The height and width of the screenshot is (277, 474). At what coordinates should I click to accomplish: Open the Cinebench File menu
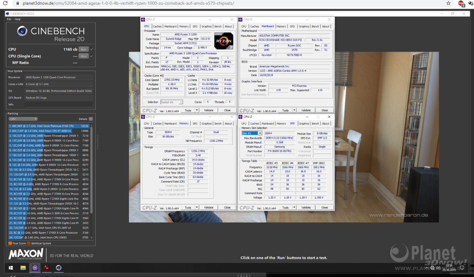click(9, 19)
